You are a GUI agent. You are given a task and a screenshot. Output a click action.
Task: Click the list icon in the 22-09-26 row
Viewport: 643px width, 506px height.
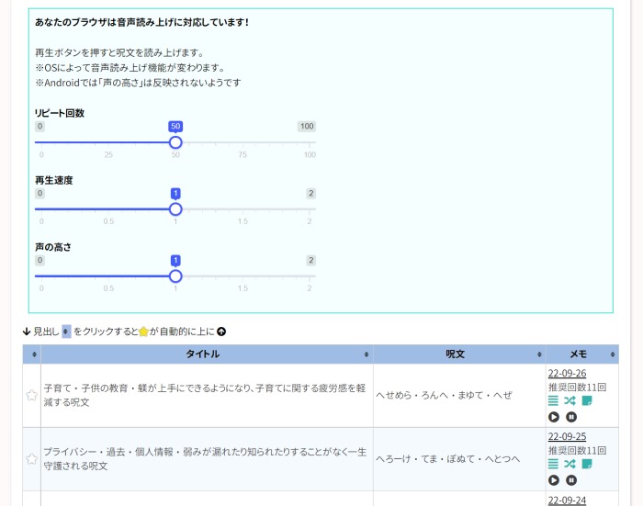pyautogui.click(x=553, y=401)
